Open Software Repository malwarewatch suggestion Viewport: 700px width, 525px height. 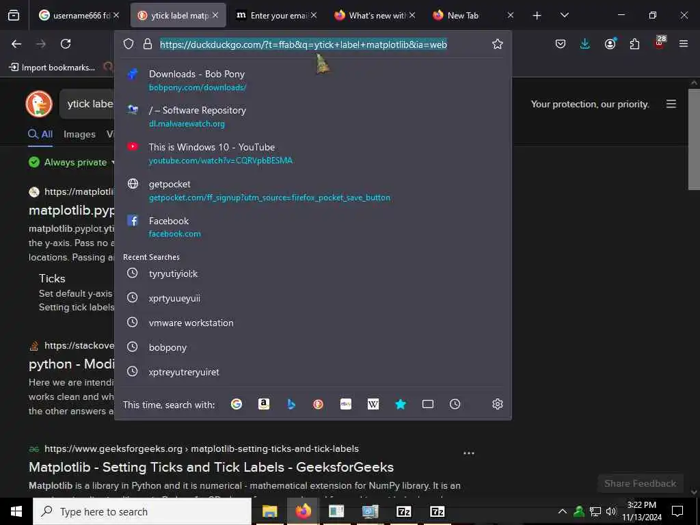point(312,116)
